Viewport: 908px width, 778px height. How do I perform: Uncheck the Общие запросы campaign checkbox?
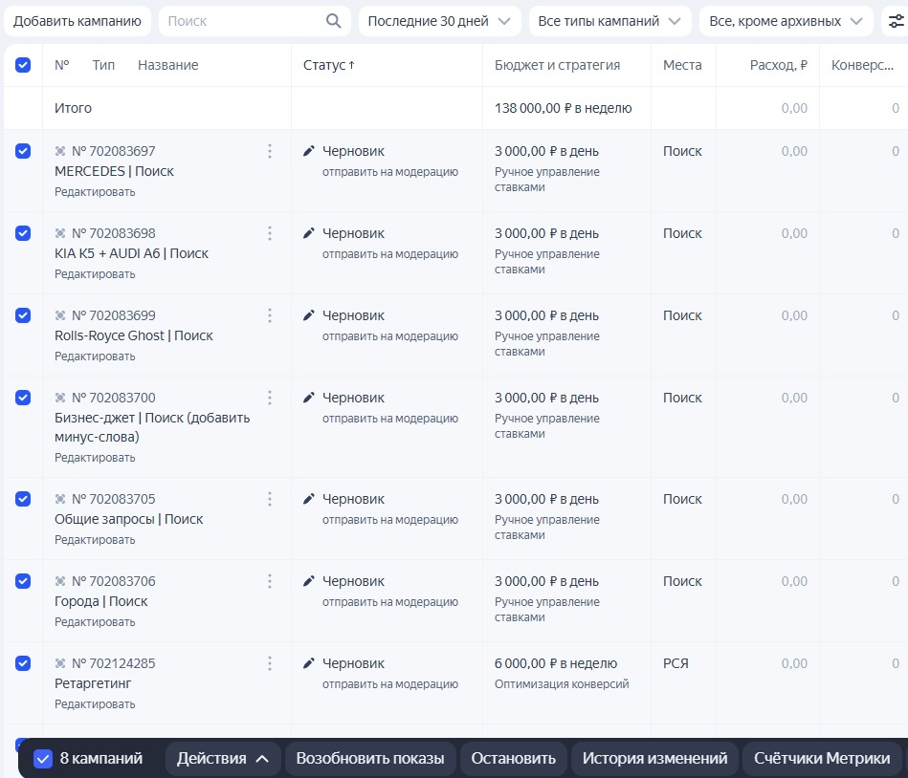coord(23,499)
